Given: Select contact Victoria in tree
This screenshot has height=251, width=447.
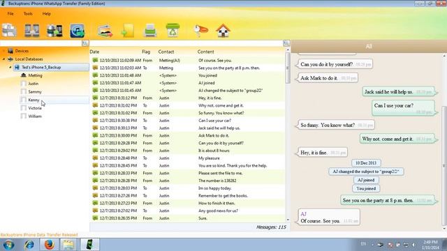Looking at the screenshot, I should 35,108.
